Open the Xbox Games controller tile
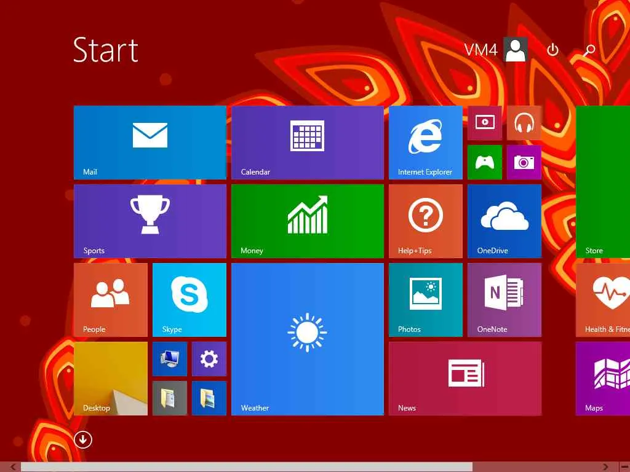This screenshot has width=630, height=472. [485, 162]
